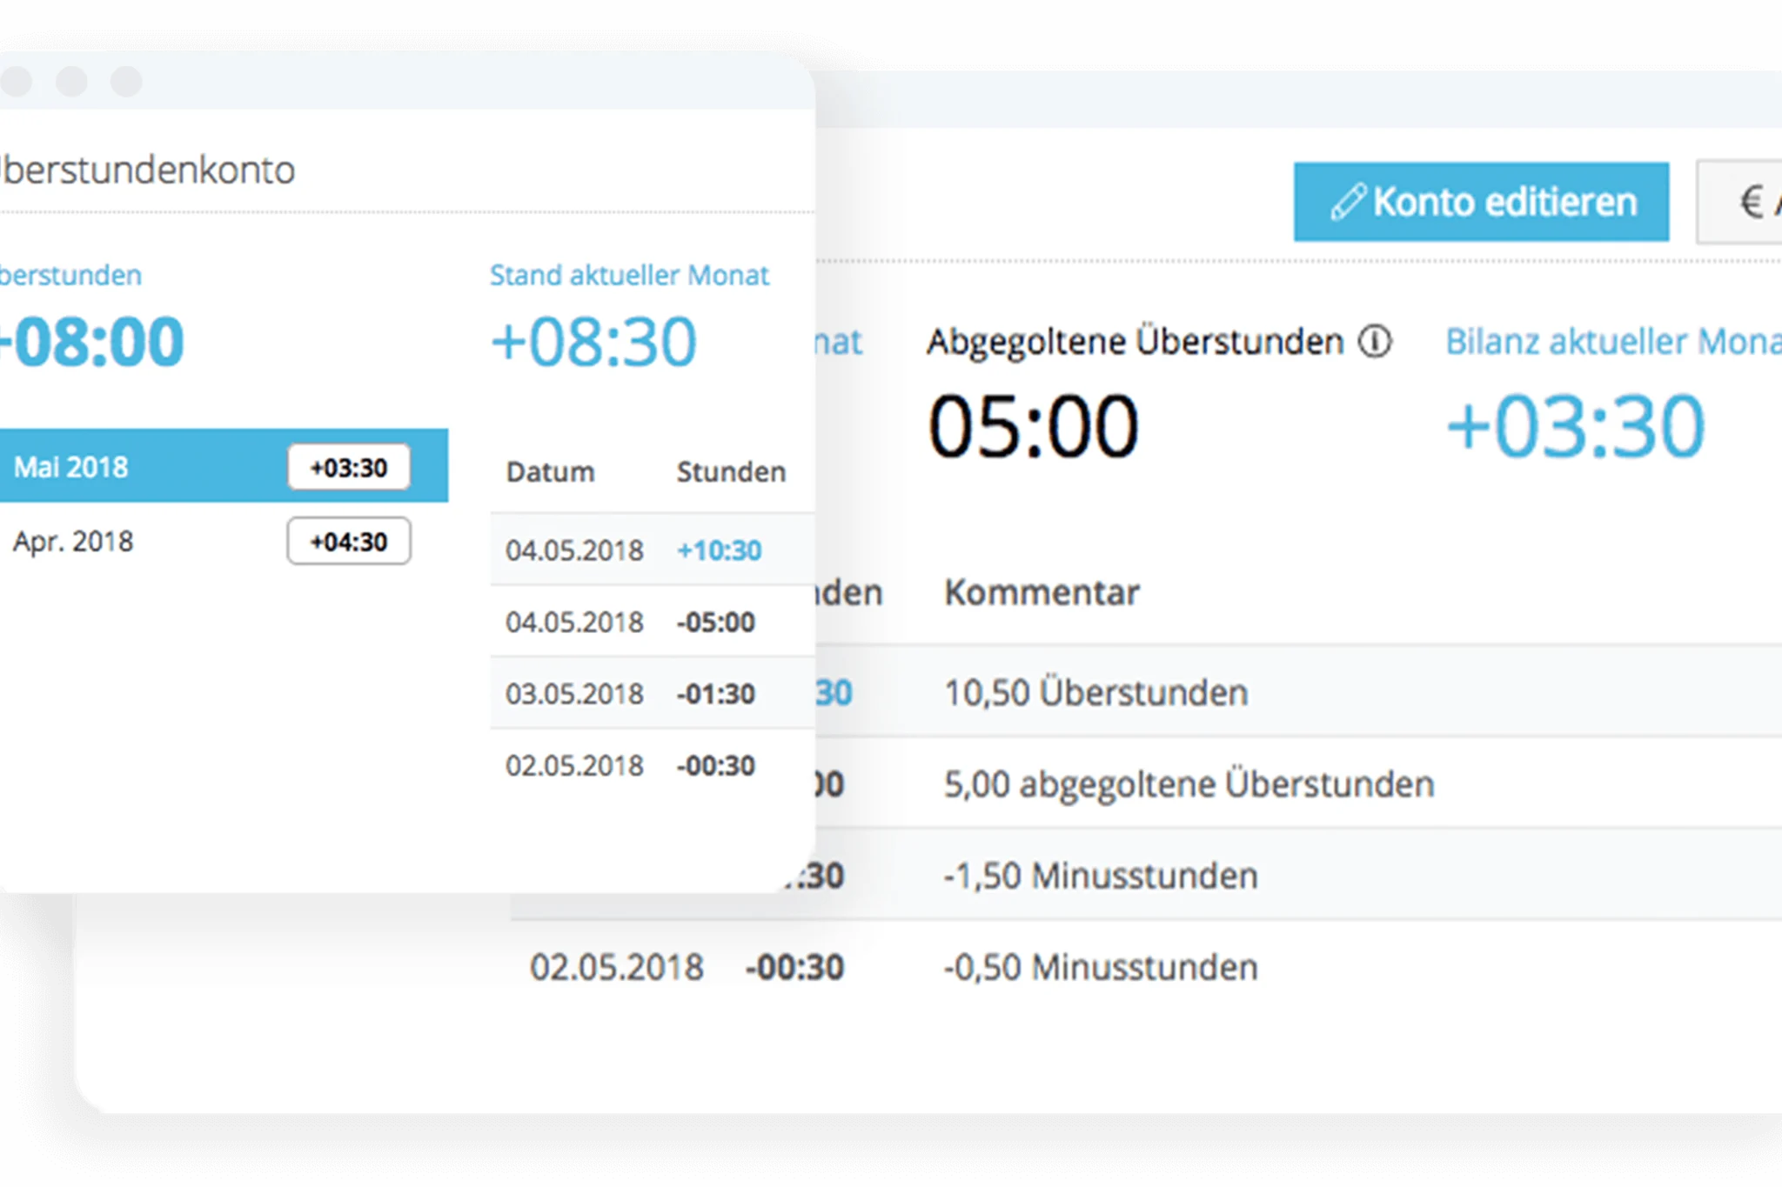Viewport: 1782px width, 1187px height.
Task: Click the Datum column header in front window
Action: (550, 471)
